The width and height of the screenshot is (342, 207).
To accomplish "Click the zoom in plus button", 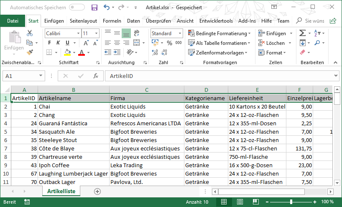I will click(315, 202).
